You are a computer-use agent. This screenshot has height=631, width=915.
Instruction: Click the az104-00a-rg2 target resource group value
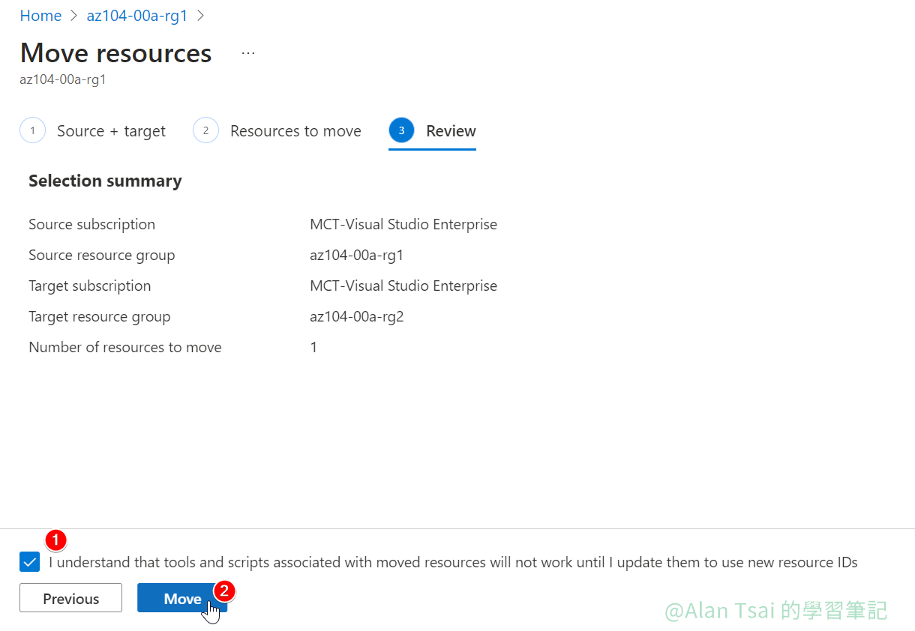[357, 316]
